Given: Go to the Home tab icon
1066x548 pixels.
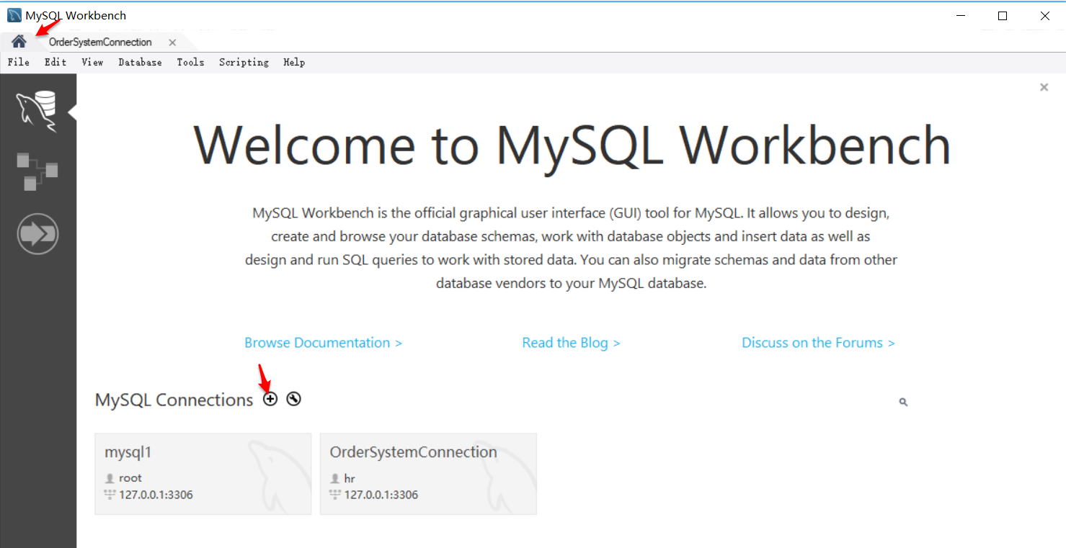Looking at the screenshot, I should click(19, 42).
